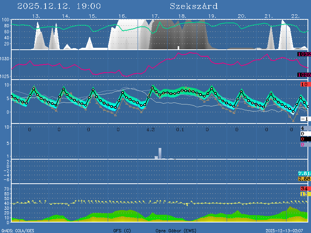Click the 4.3 precipitation total value
The height and width of the screenshot is (233, 311).
coord(150,129)
